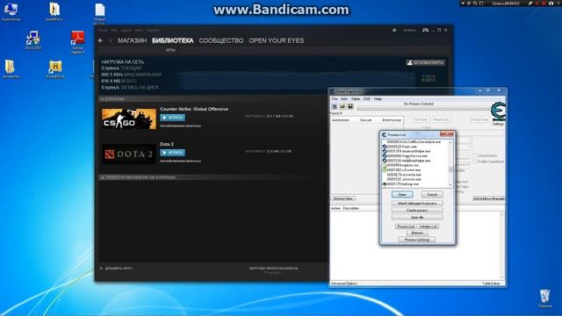Select the Новый текстовый document desktop icon
Image resolution: width=562 pixels, height=316 pixels.
coord(99,14)
